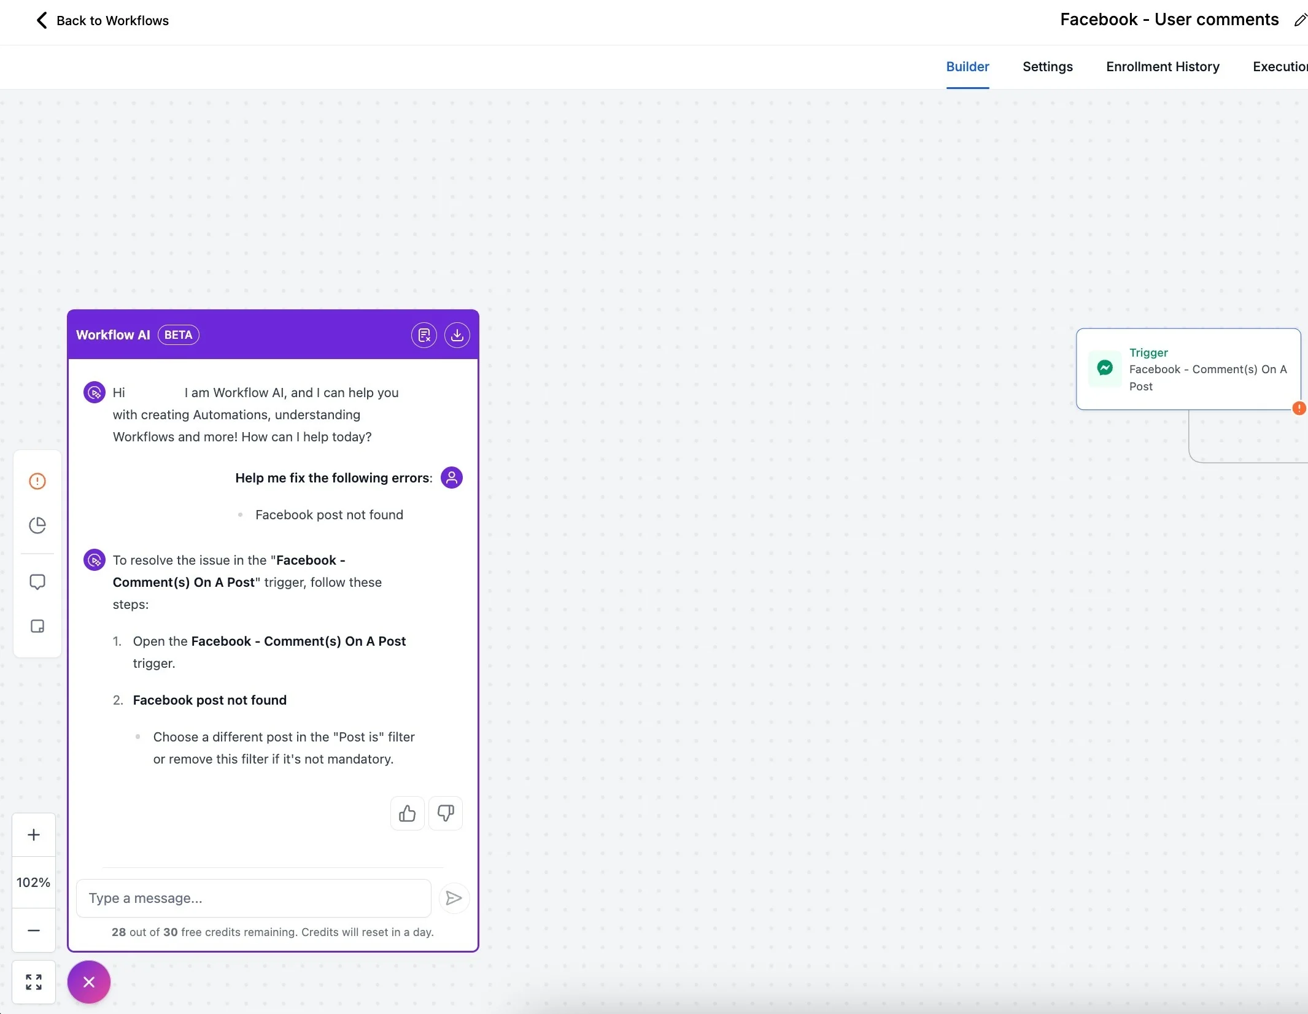Give thumbs down to AI response
This screenshot has height=1014, width=1308.
446,814
